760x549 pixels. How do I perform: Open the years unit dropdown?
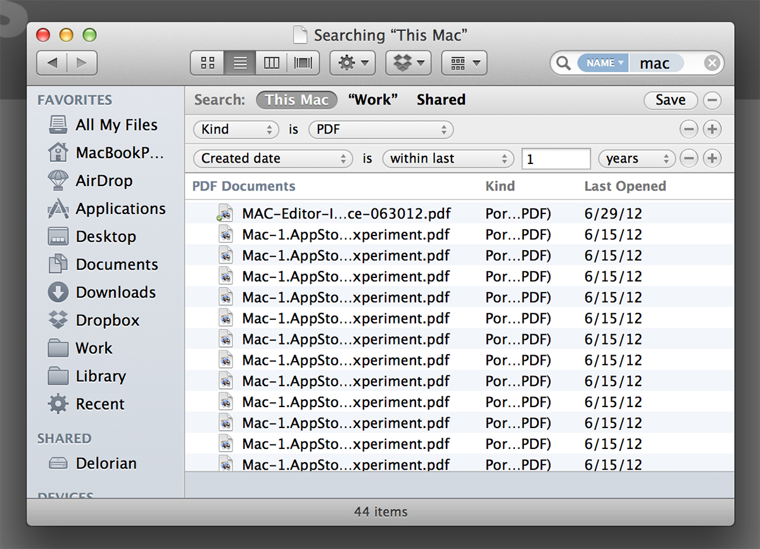click(x=637, y=158)
